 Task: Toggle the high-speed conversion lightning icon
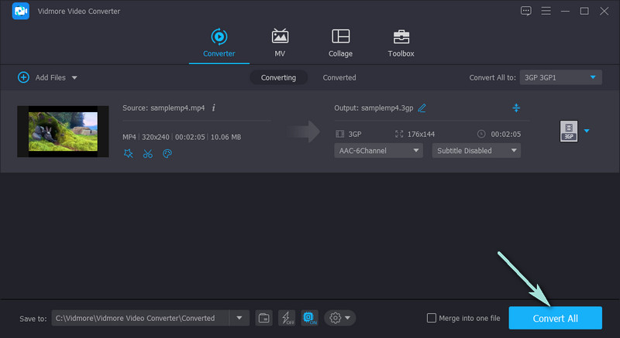click(x=287, y=318)
